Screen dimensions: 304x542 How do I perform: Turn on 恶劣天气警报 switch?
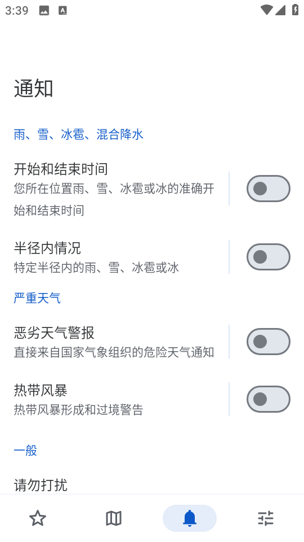(x=269, y=342)
